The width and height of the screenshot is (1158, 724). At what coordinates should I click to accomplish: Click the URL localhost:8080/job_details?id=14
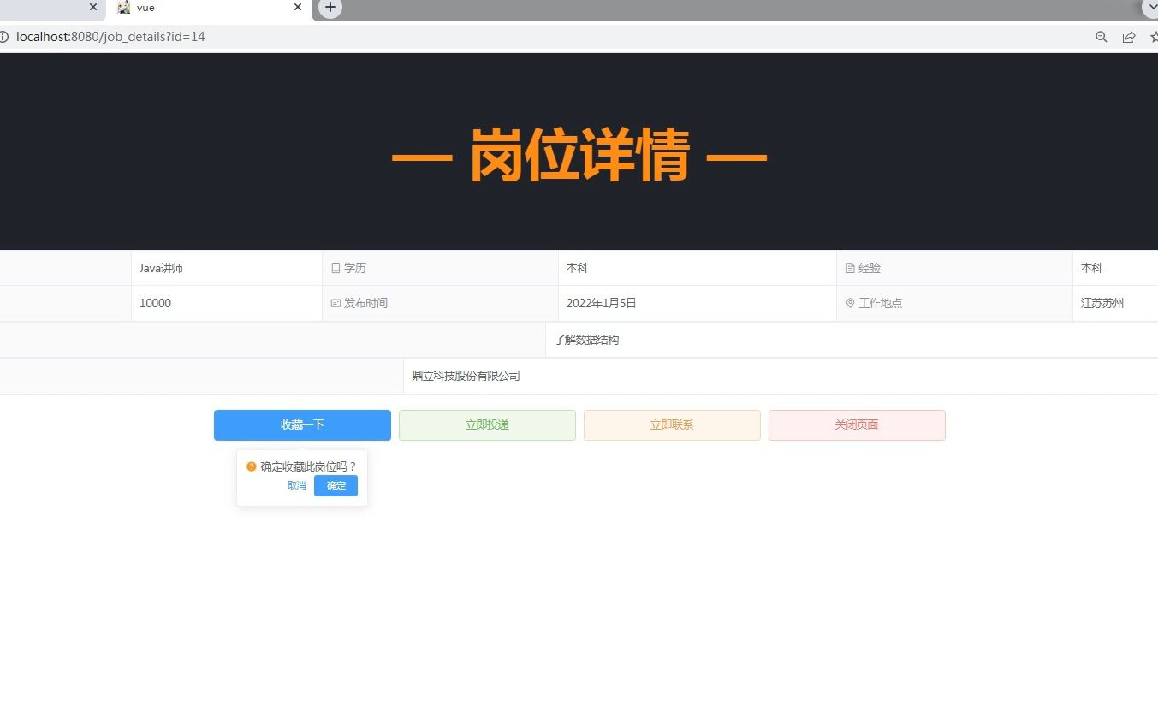coord(110,37)
